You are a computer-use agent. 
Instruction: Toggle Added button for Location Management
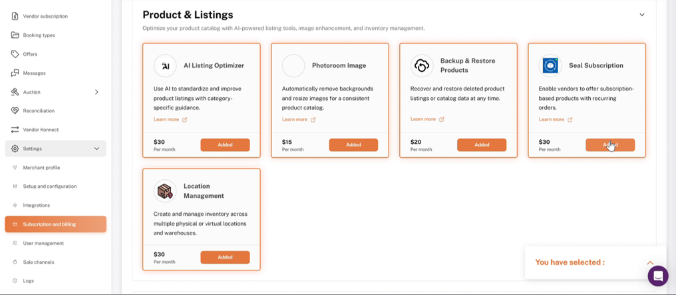pos(225,257)
